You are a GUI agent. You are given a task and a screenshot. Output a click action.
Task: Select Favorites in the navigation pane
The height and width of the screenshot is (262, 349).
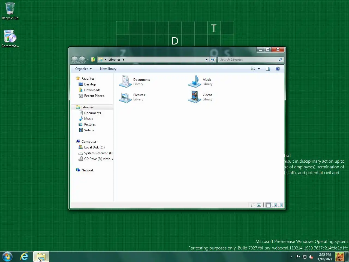point(88,79)
